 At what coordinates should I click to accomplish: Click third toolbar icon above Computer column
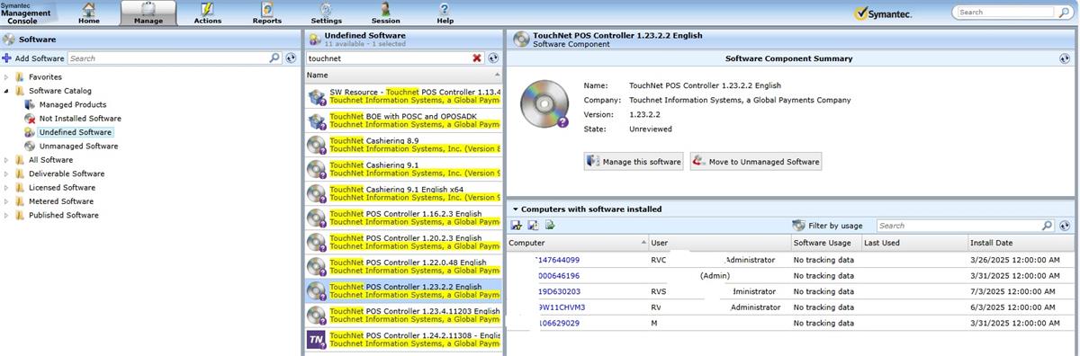pyautogui.click(x=549, y=226)
